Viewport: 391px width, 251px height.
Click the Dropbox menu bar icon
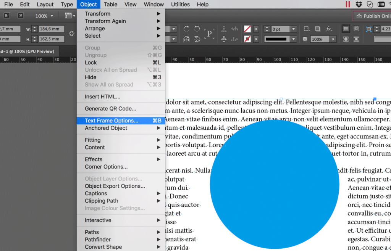tap(358, 4)
